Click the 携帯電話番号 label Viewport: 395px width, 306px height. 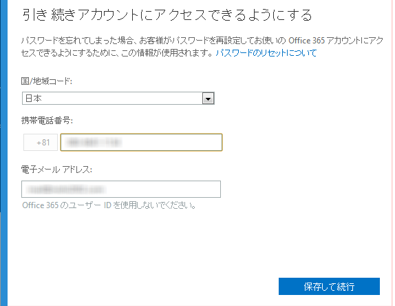47,121
